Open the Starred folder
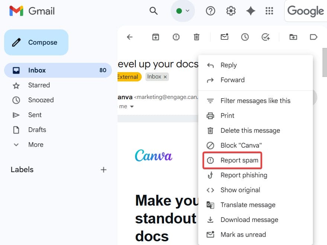Viewport: 327px width, 245px height. point(58,85)
